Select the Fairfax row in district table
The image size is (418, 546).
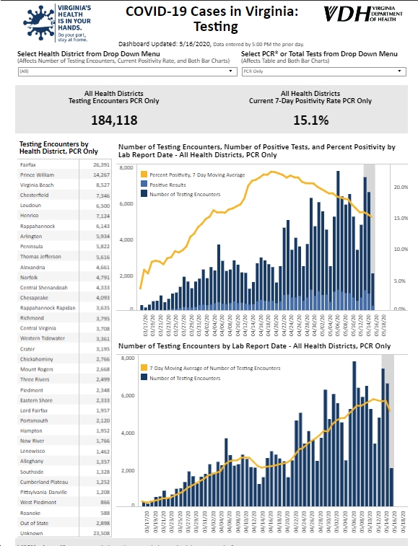click(65, 164)
